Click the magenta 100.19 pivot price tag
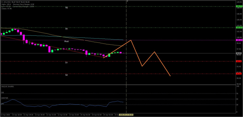 [x=239, y=40]
